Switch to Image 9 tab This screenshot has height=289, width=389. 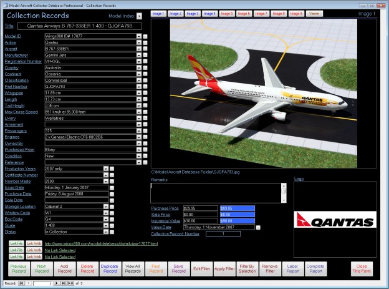pos(296,14)
